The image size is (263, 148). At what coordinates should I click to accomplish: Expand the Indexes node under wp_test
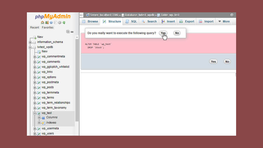39,123
